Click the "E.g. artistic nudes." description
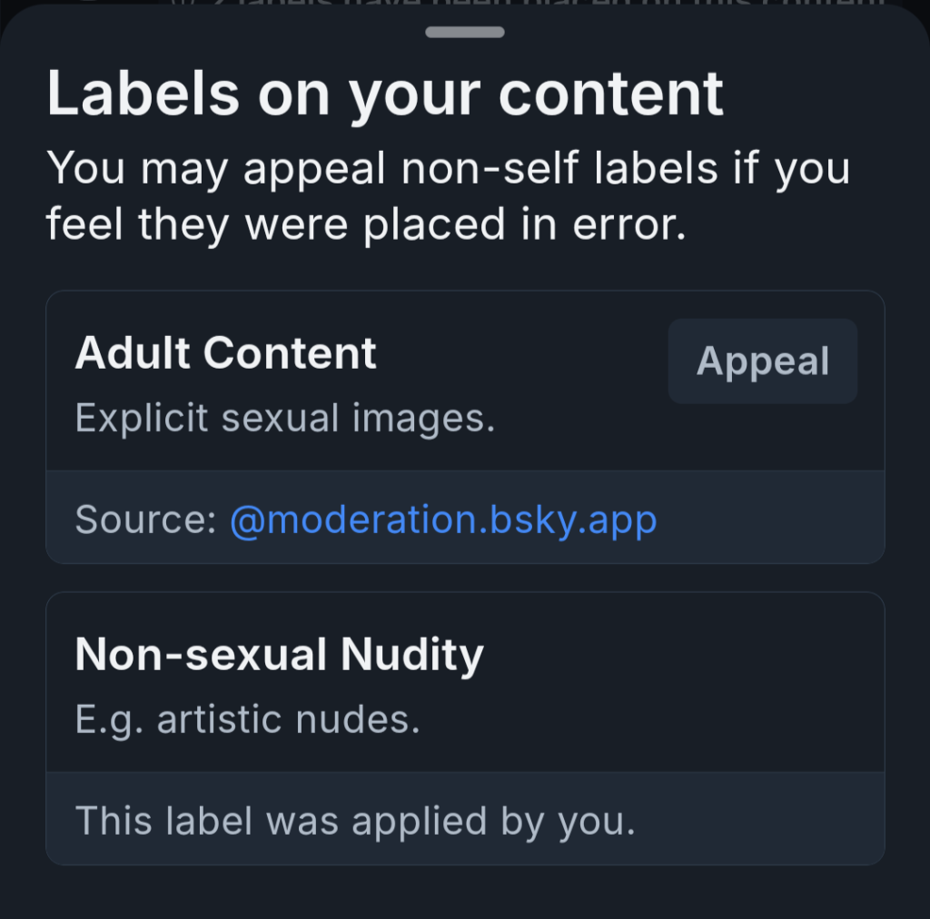Image resolution: width=930 pixels, height=919 pixels. (247, 720)
